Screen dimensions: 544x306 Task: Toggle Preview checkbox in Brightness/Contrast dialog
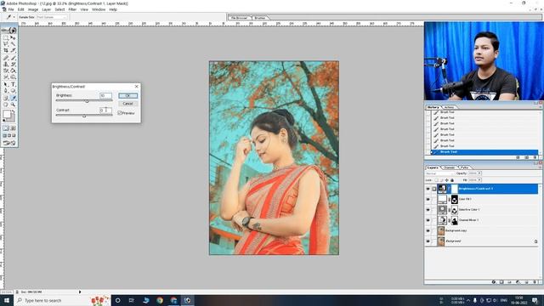coord(120,113)
